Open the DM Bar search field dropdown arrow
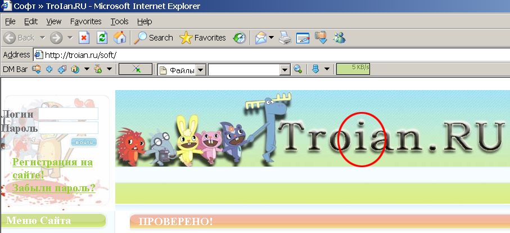The width and height of the screenshot is (510, 233). tap(285, 70)
